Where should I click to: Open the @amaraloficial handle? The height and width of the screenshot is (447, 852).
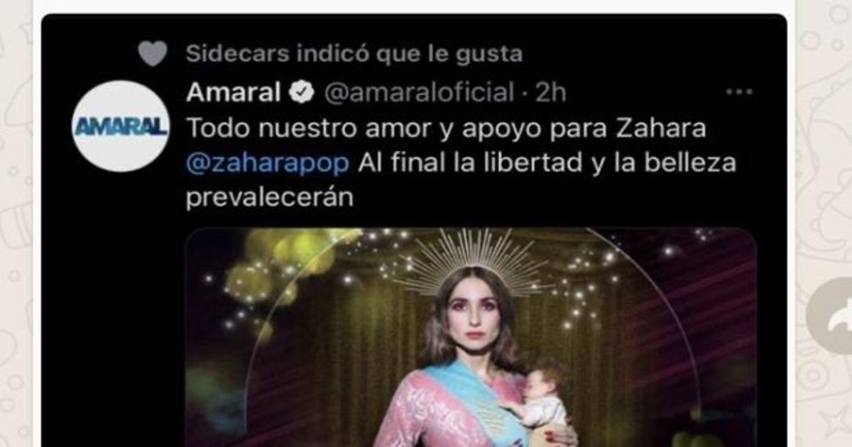(419, 92)
